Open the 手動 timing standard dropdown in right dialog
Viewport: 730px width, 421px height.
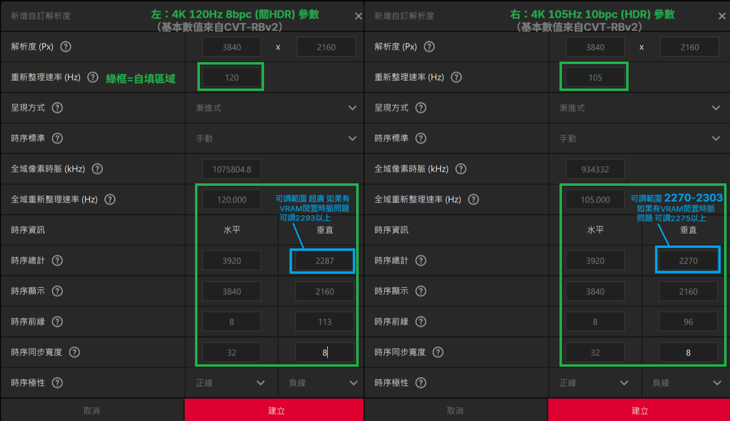coord(639,139)
